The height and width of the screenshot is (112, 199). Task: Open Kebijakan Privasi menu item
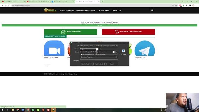tap(67, 11)
